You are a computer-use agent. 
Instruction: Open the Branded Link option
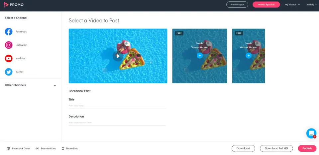pos(46,148)
